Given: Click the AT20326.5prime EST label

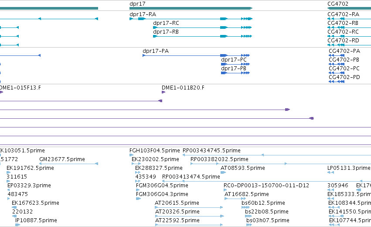Looking at the screenshot, I should pos(177,212).
